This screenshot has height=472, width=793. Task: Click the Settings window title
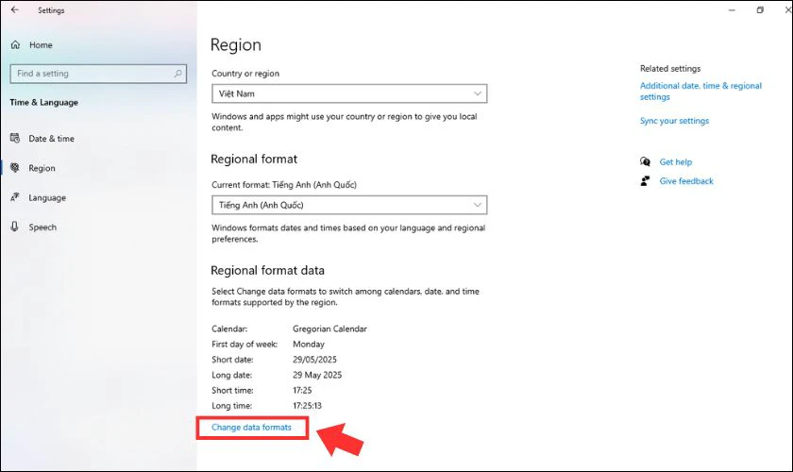point(51,10)
